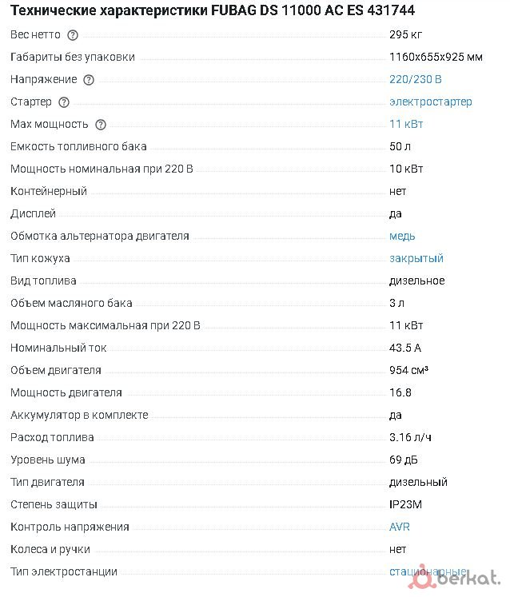Click the стационарные station type link
The height and width of the screenshot is (597, 510).
[428, 572]
